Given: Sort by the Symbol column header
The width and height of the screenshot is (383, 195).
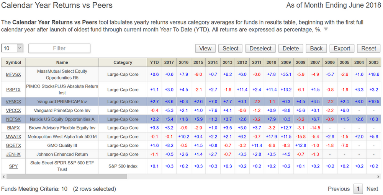Looking at the screenshot, I should pyautogui.click(x=13, y=62).
